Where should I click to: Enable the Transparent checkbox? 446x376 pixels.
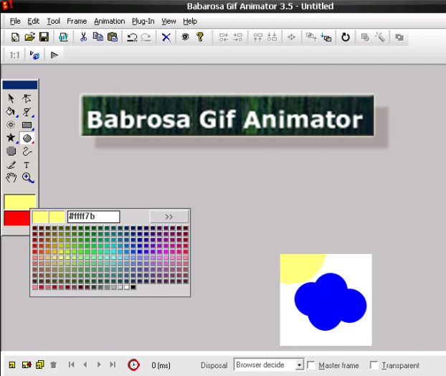tap(374, 365)
